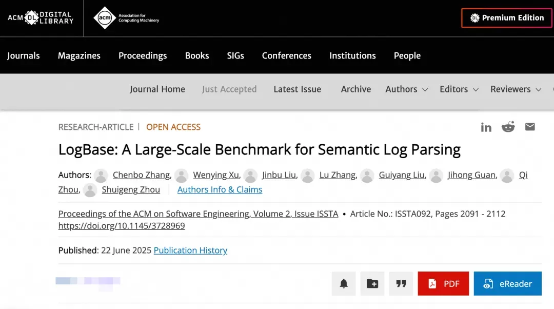Click the RESEARCH-ARTICLE label

[96, 127]
